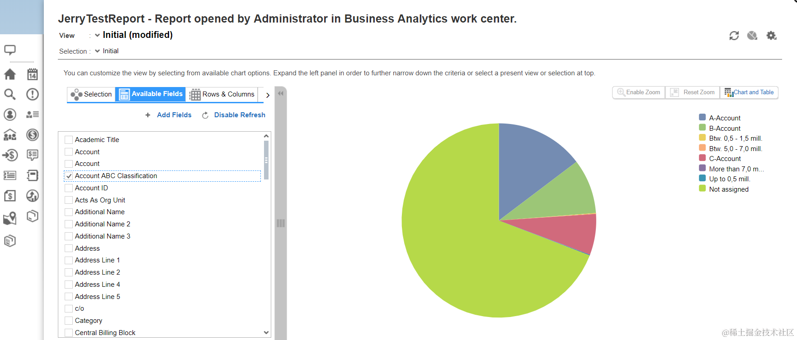Click the Chart and Table button
Viewport: 797px width, 340px height.
[749, 92]
